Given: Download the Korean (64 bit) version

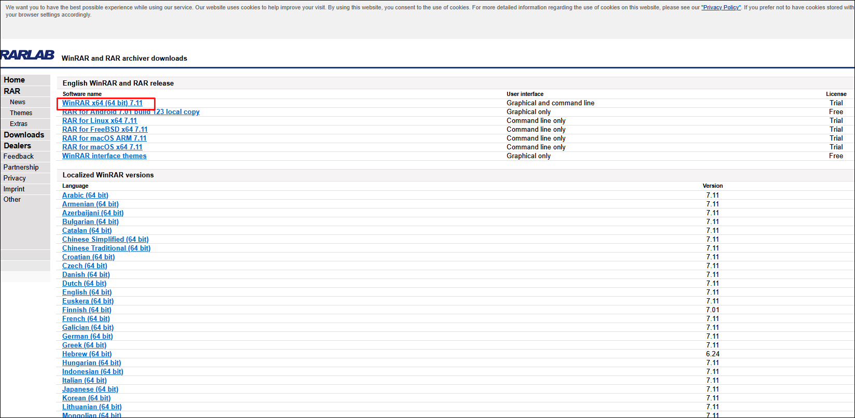Looking at the screenshot, I should click(x=87, y=398).
